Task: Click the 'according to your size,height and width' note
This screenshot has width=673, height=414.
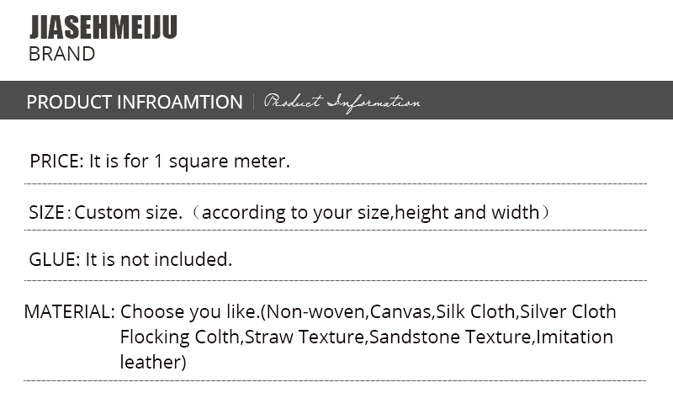Action: click(370, 213)
